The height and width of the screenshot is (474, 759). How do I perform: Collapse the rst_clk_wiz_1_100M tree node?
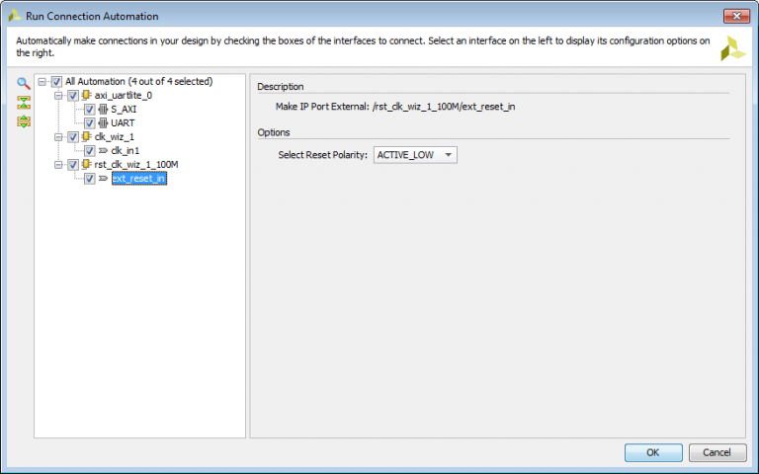coord(58,165)
